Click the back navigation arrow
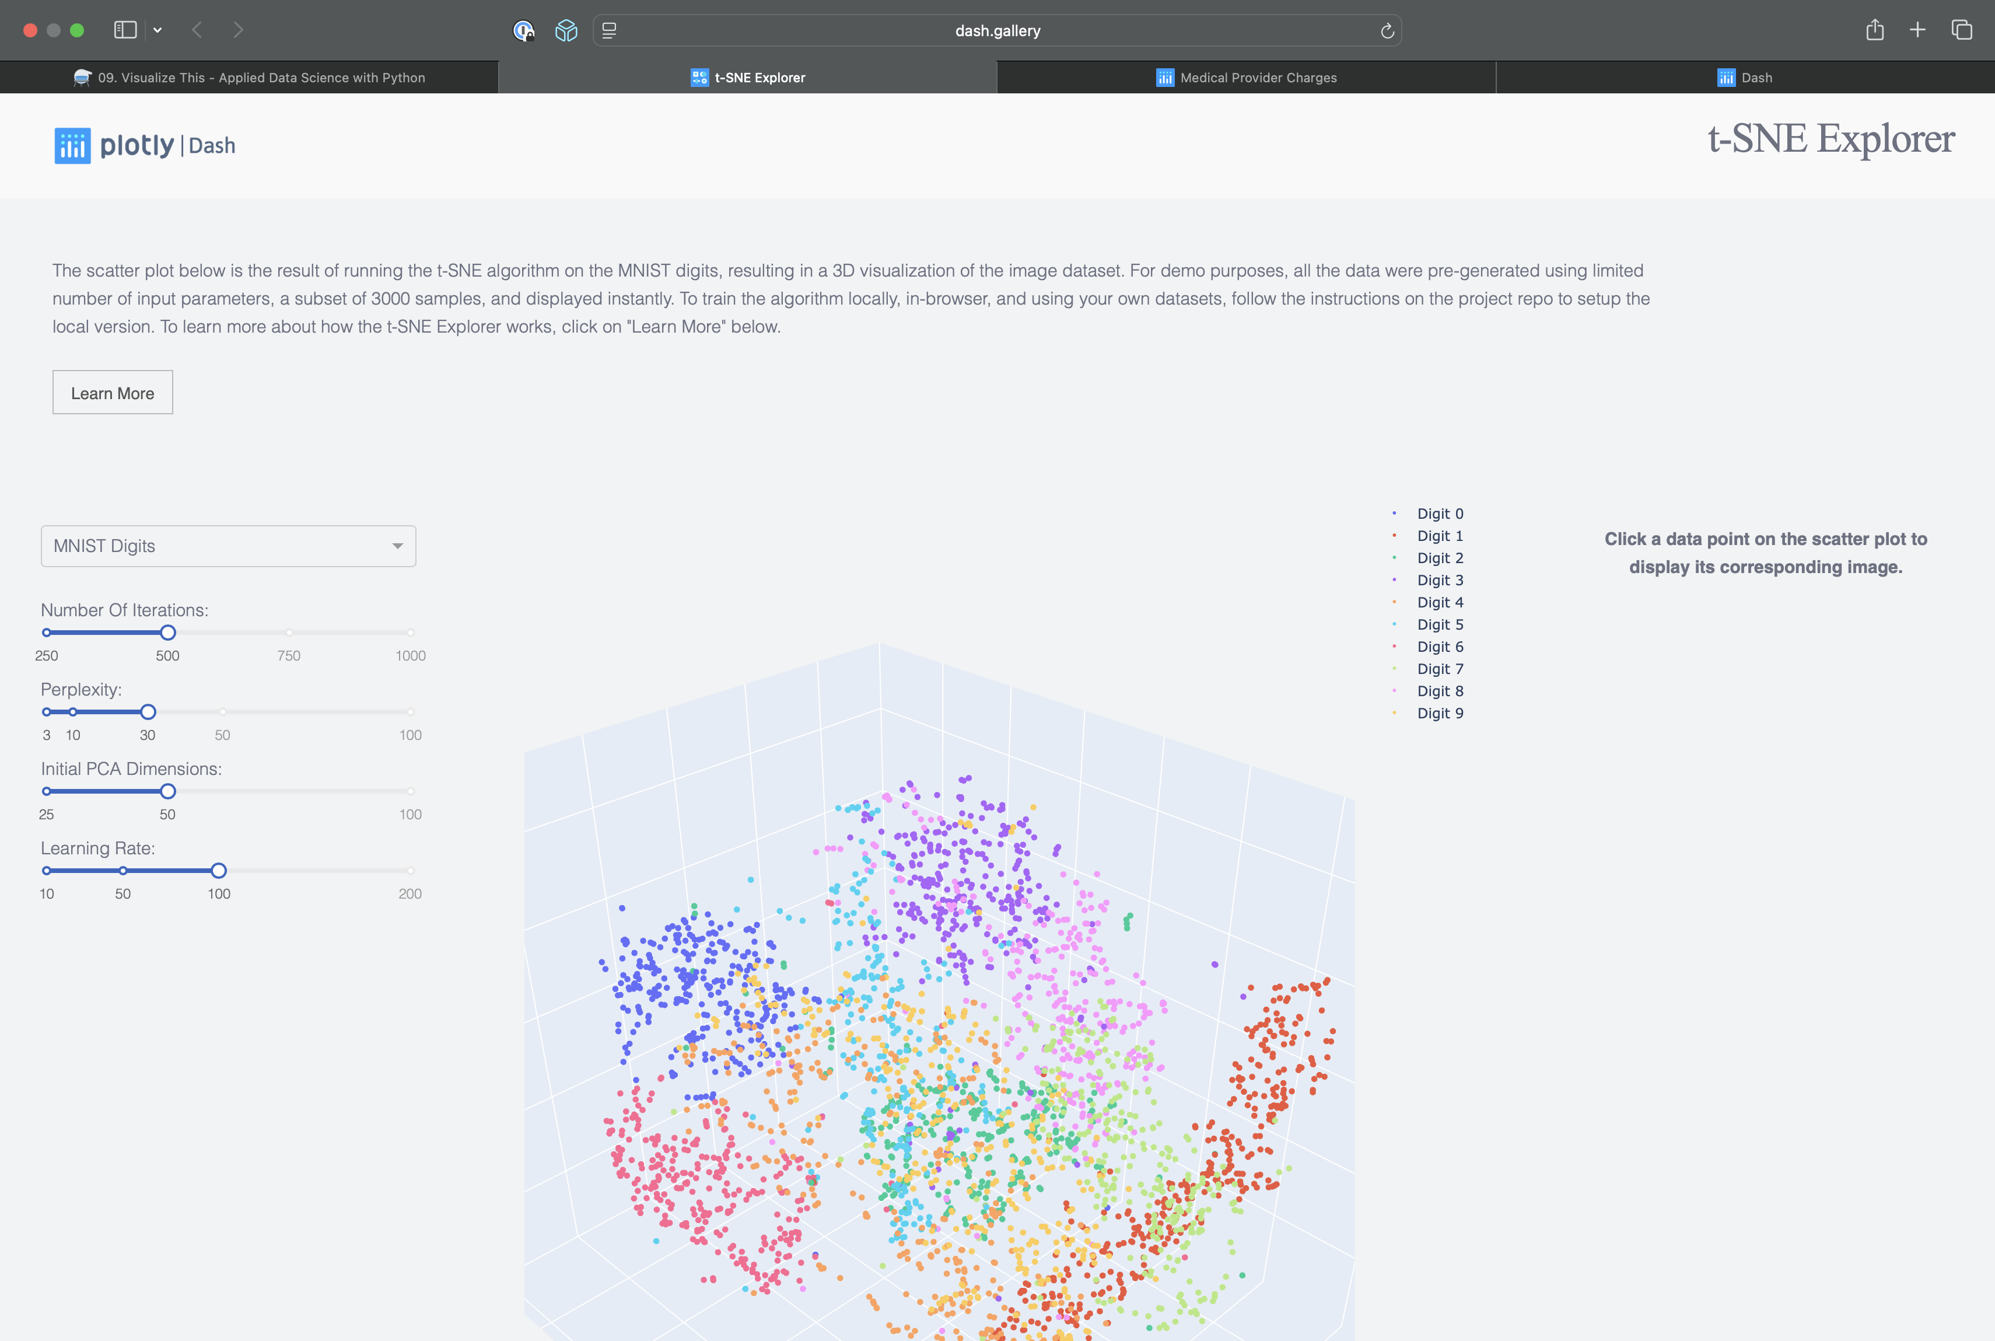 [x=197, y=30]
